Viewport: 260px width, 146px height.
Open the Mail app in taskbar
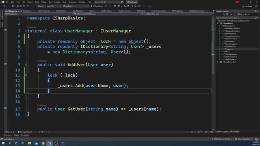point(36,143)
